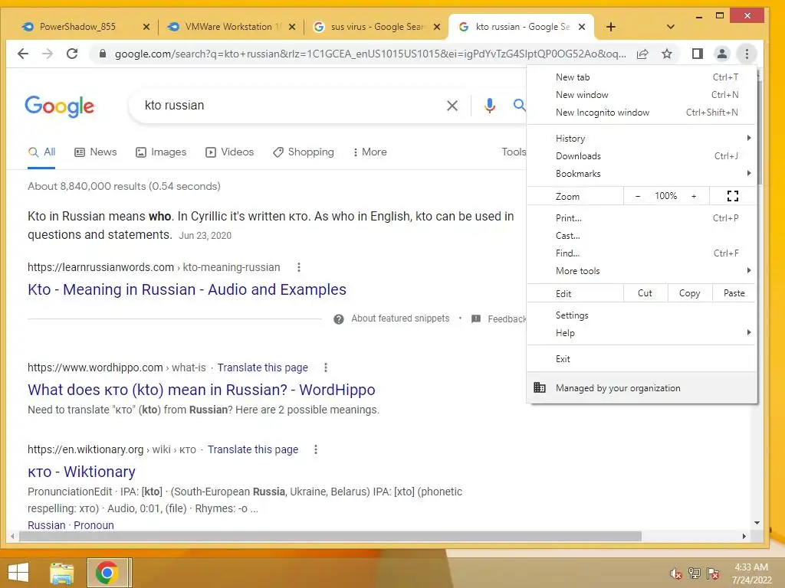Open a new tab with plus button
The height and width of the screenshot is (588, 785).
click(611, 27)
